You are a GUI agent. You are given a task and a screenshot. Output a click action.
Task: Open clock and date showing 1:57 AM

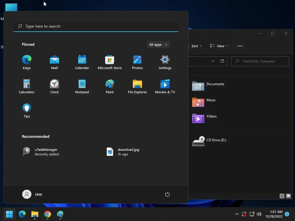coord(274,214)
